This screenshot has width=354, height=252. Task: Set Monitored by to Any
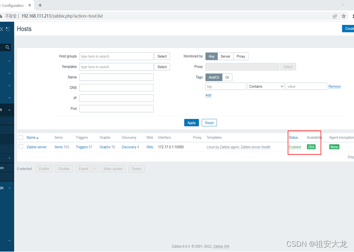point(212,56)
